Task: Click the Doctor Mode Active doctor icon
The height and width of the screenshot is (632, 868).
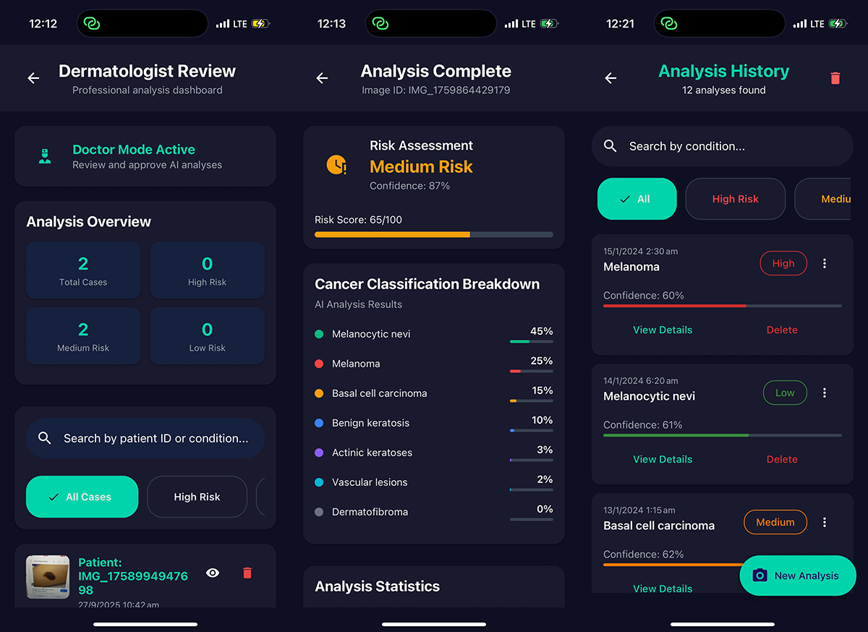Action: click(45, 156)
